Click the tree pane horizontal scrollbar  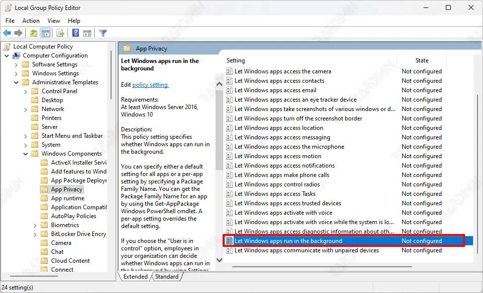tap(34, 276)
